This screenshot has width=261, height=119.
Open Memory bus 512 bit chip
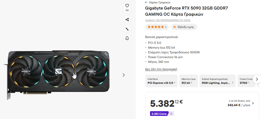(189, 81)
